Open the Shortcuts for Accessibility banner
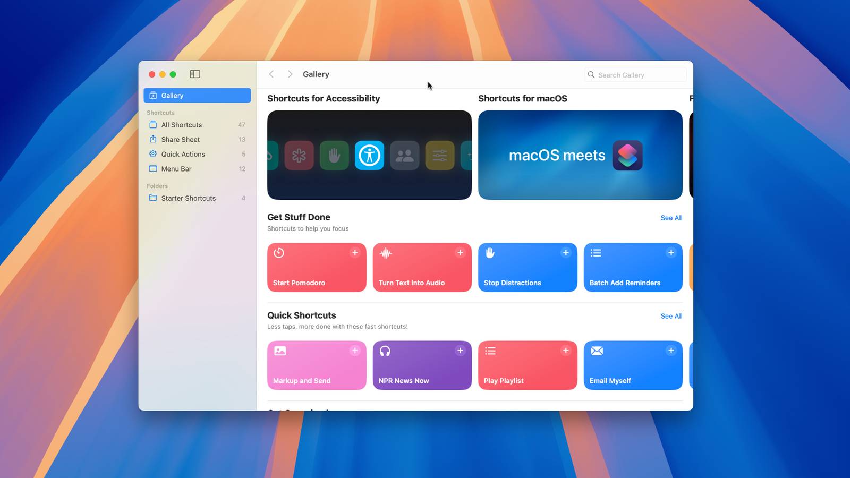Image resolution: width=850 pixels, height=478 pixels. click(x=369, y=155)
